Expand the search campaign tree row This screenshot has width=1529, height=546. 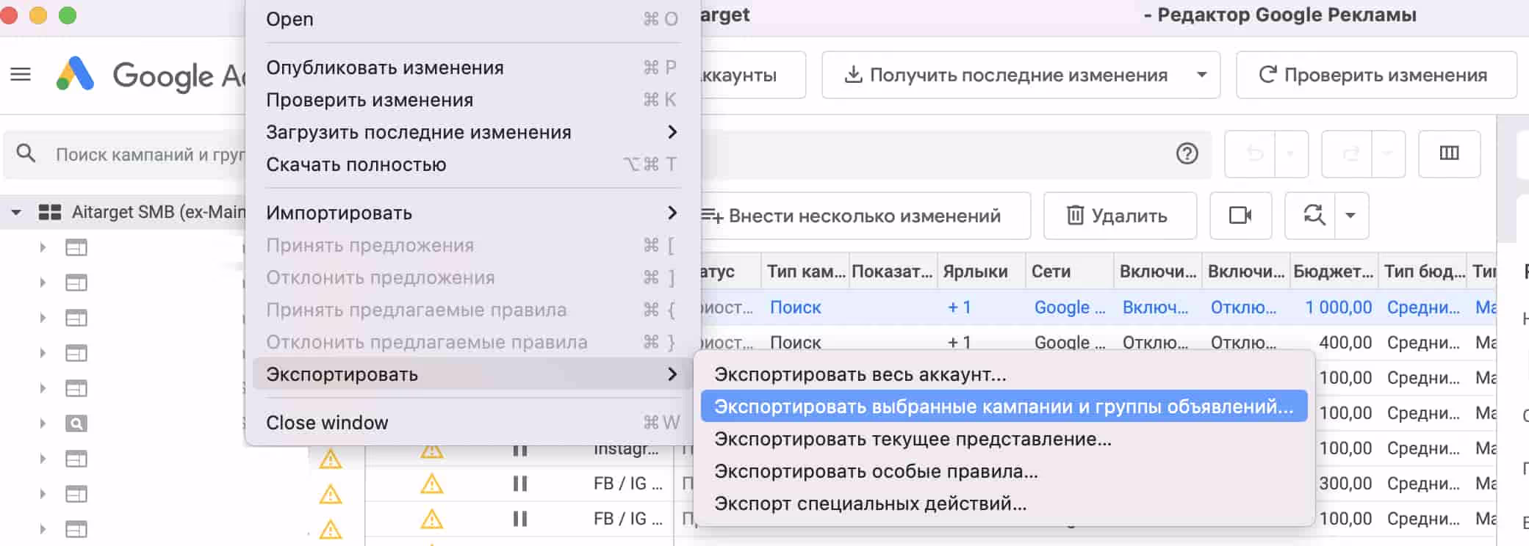pyautogui.click(x=43, y=423)
